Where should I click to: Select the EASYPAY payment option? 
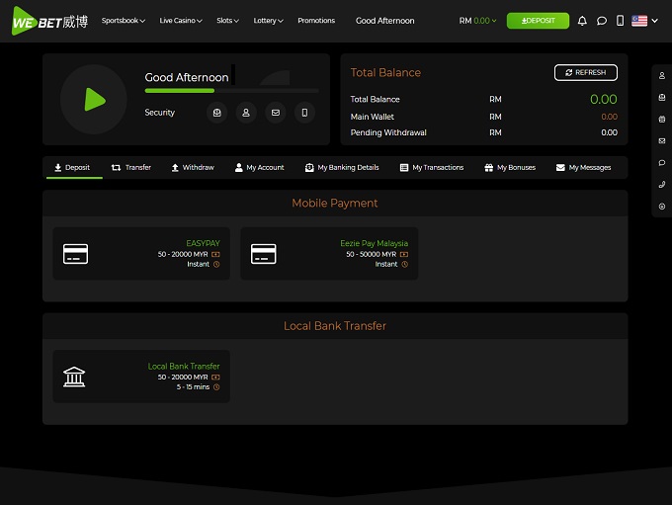[x=141, y=254]
